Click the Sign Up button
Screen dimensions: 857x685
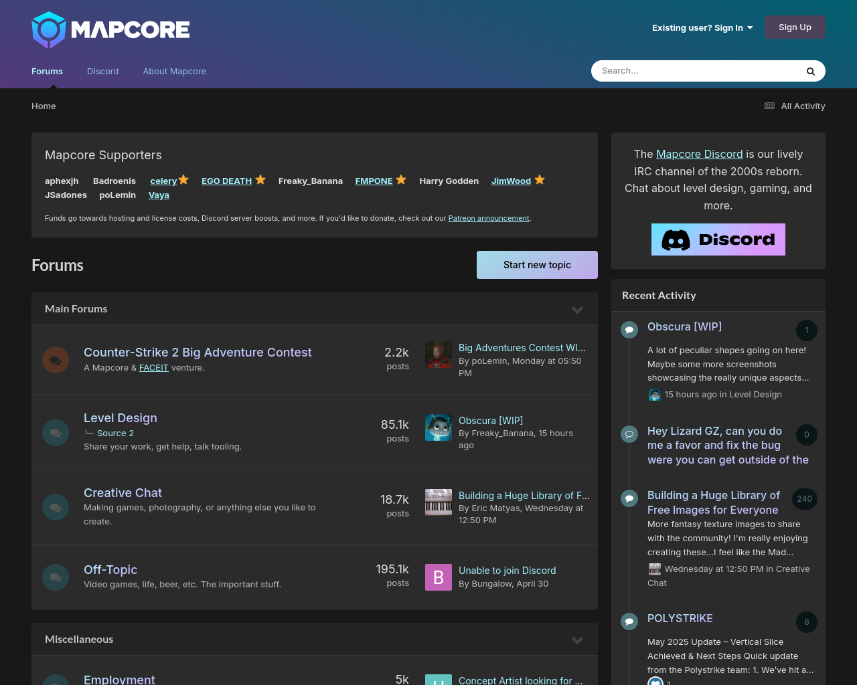(x=795, y=27)
